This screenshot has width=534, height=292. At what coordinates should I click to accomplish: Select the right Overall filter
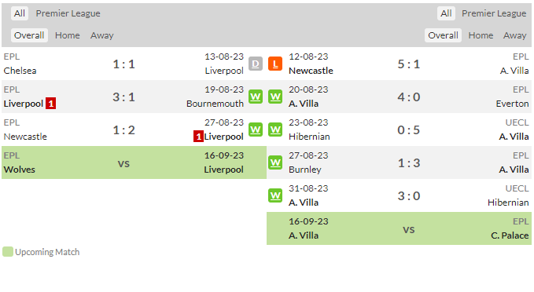(x=443, y=35)
